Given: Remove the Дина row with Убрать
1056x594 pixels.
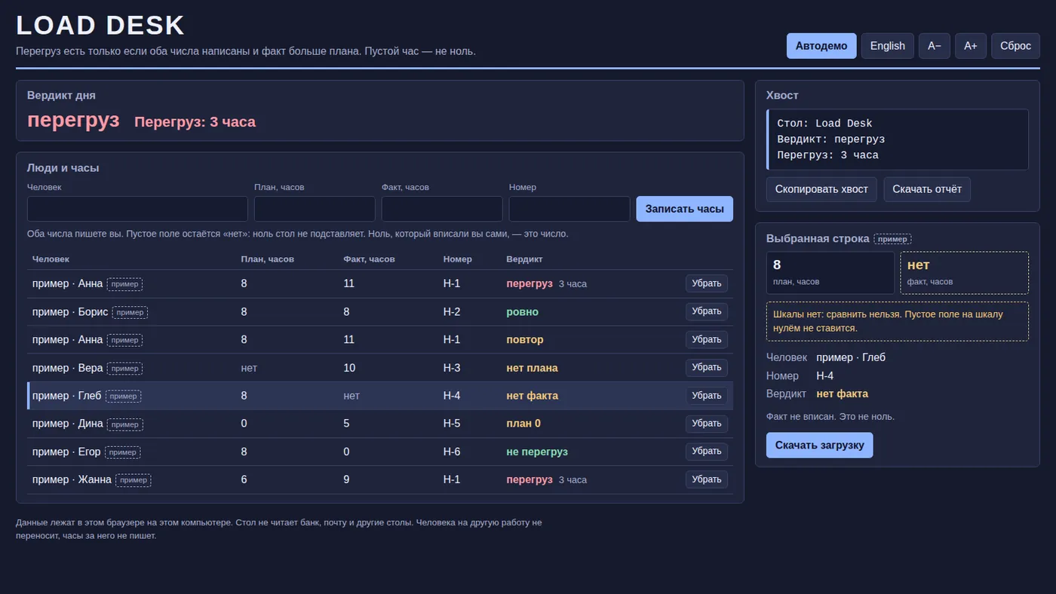Looking at the screenshot, I should point(707,424).
